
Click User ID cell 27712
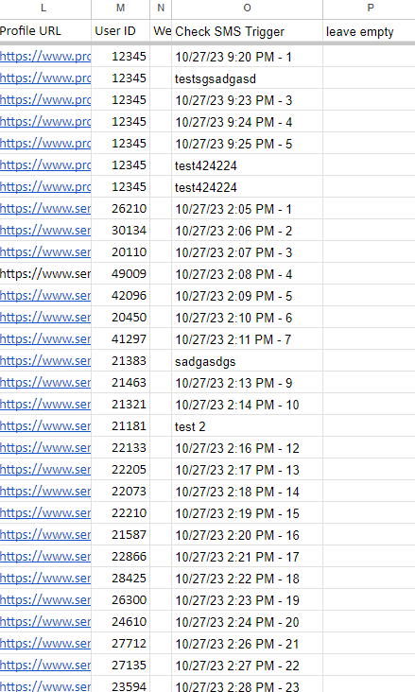coord(120,644)
